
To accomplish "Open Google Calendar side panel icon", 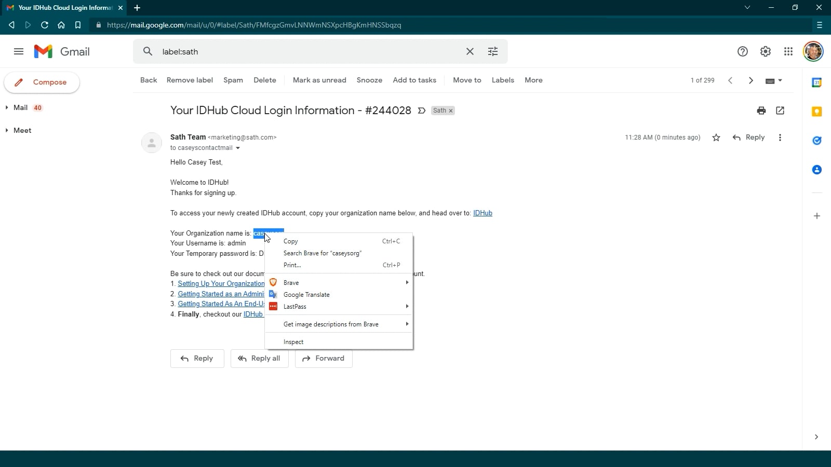I will tap(817, 83).
